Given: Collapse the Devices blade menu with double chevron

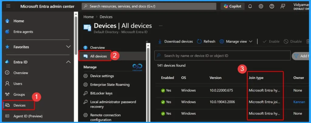Looking at the screenshot, I should [x=147, y=41].
